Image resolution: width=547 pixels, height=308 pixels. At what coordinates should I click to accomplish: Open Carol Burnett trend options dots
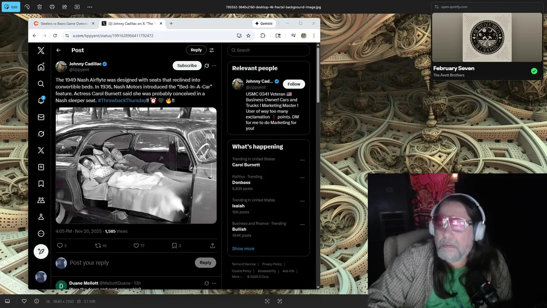[x=302, y=160]
